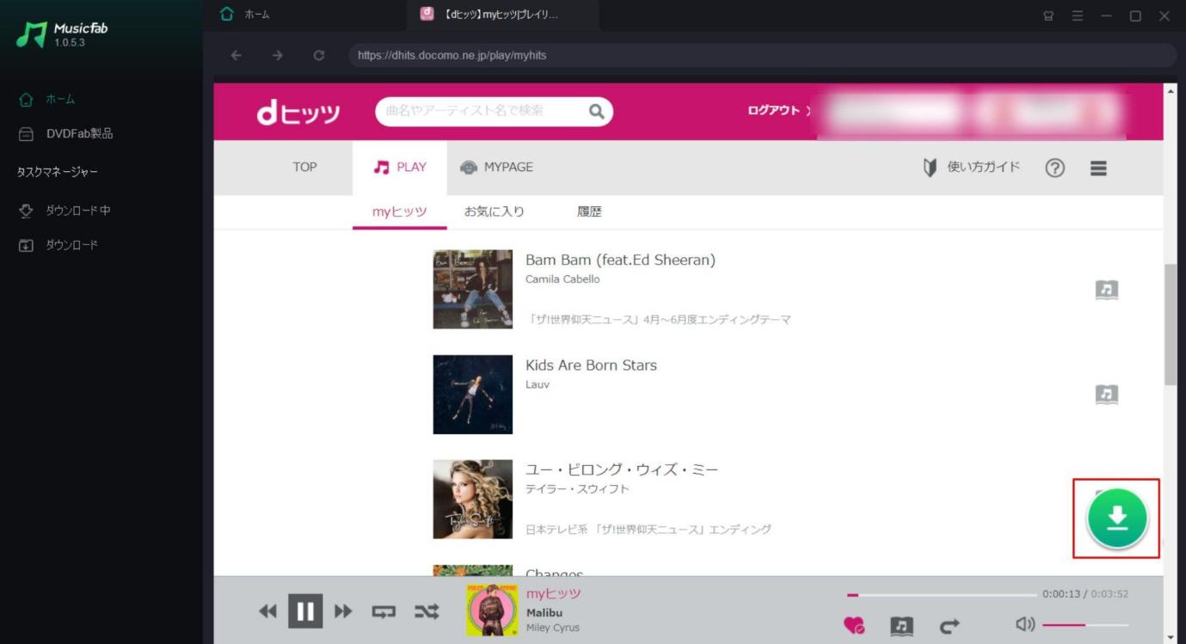This screenshot has height=644, width=1186.
Task: Open the dヒッツ hamburger menu
Action: point(1098,169)
